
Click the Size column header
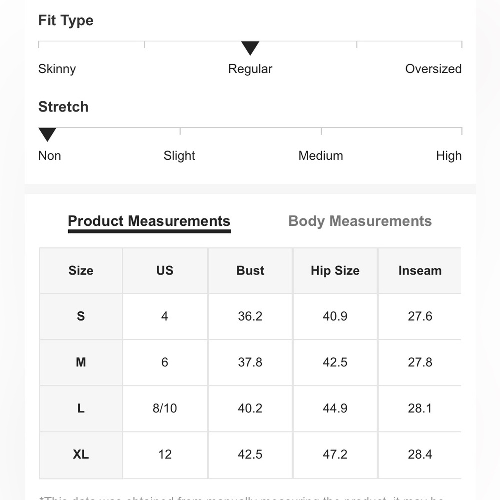pyautogui.click(x=81, y=270)
